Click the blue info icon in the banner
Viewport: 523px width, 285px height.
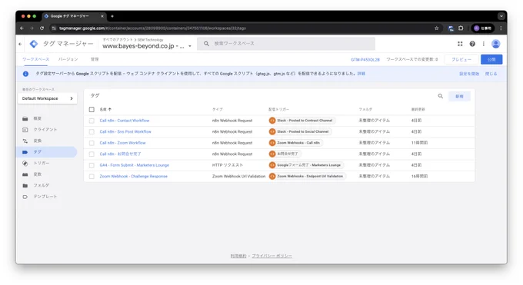(x=25, y=74)
